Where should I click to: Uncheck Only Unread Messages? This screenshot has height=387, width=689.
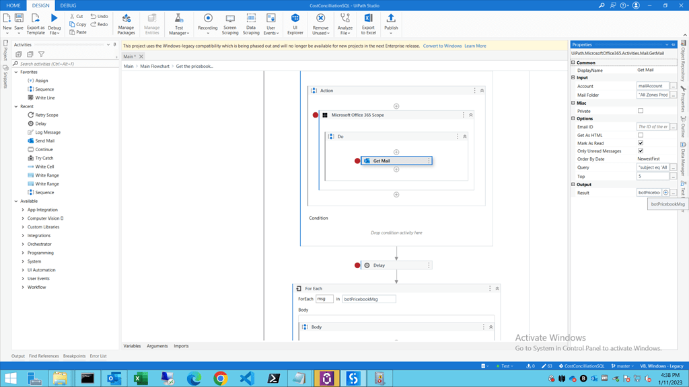[x=641, y=150]
